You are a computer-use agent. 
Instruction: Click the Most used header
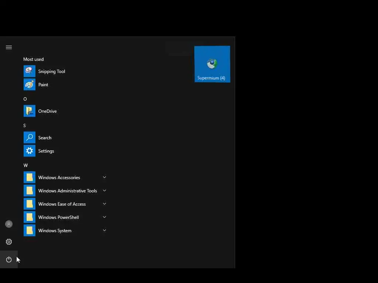[34, 59]
